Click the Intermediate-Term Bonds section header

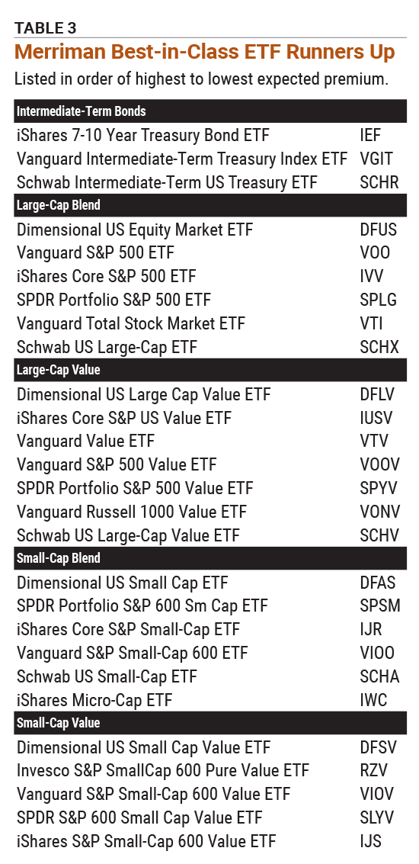click(x=210, y=111)
